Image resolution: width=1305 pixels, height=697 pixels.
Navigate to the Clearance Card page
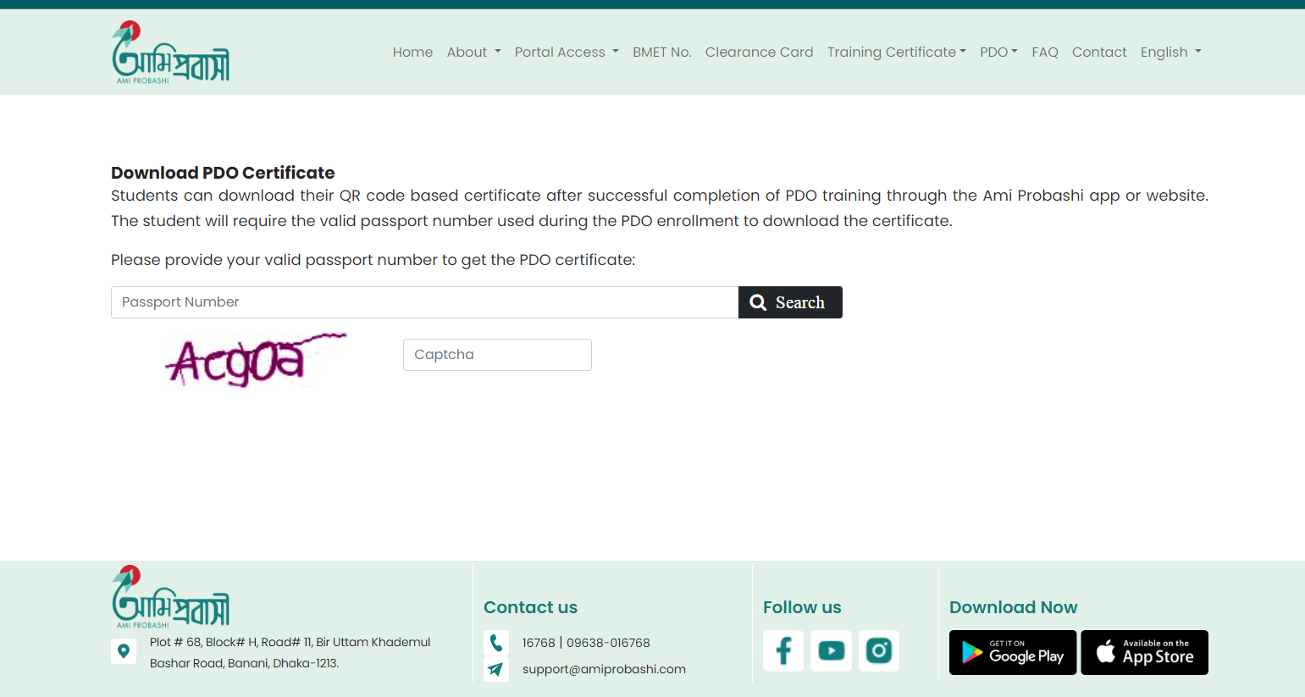[x=759, y=52]
